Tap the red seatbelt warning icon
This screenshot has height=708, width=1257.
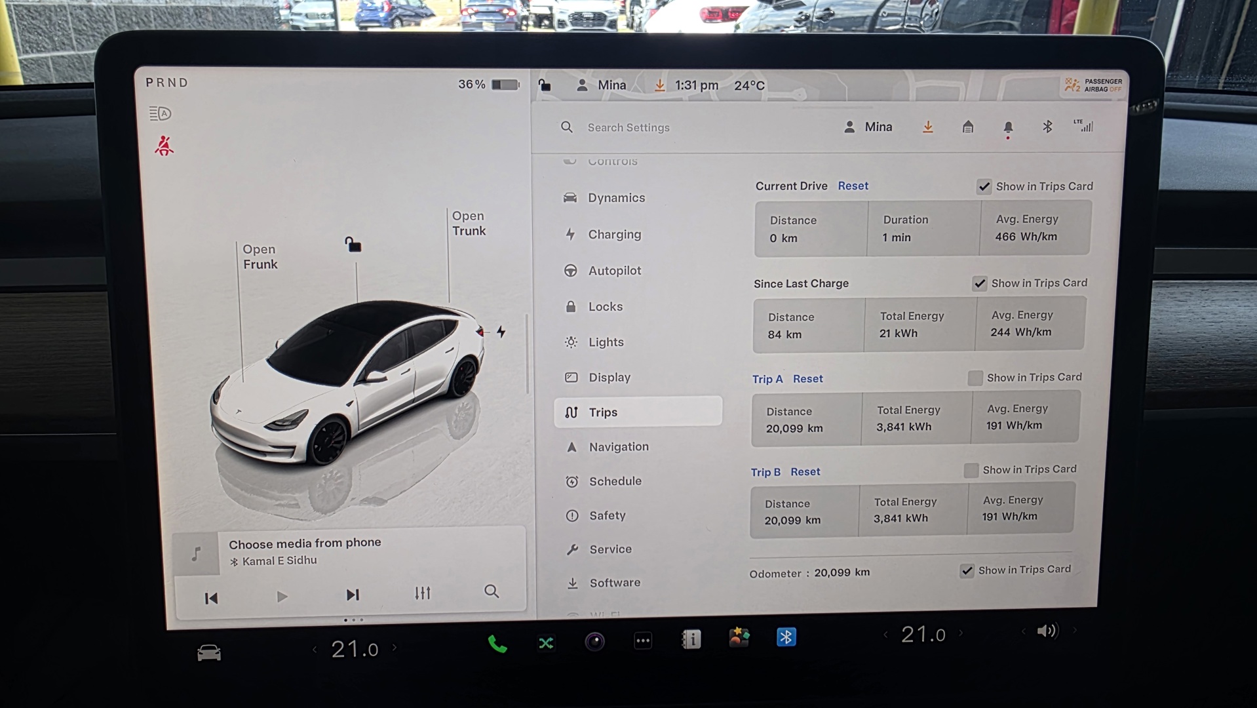[164, 146]
